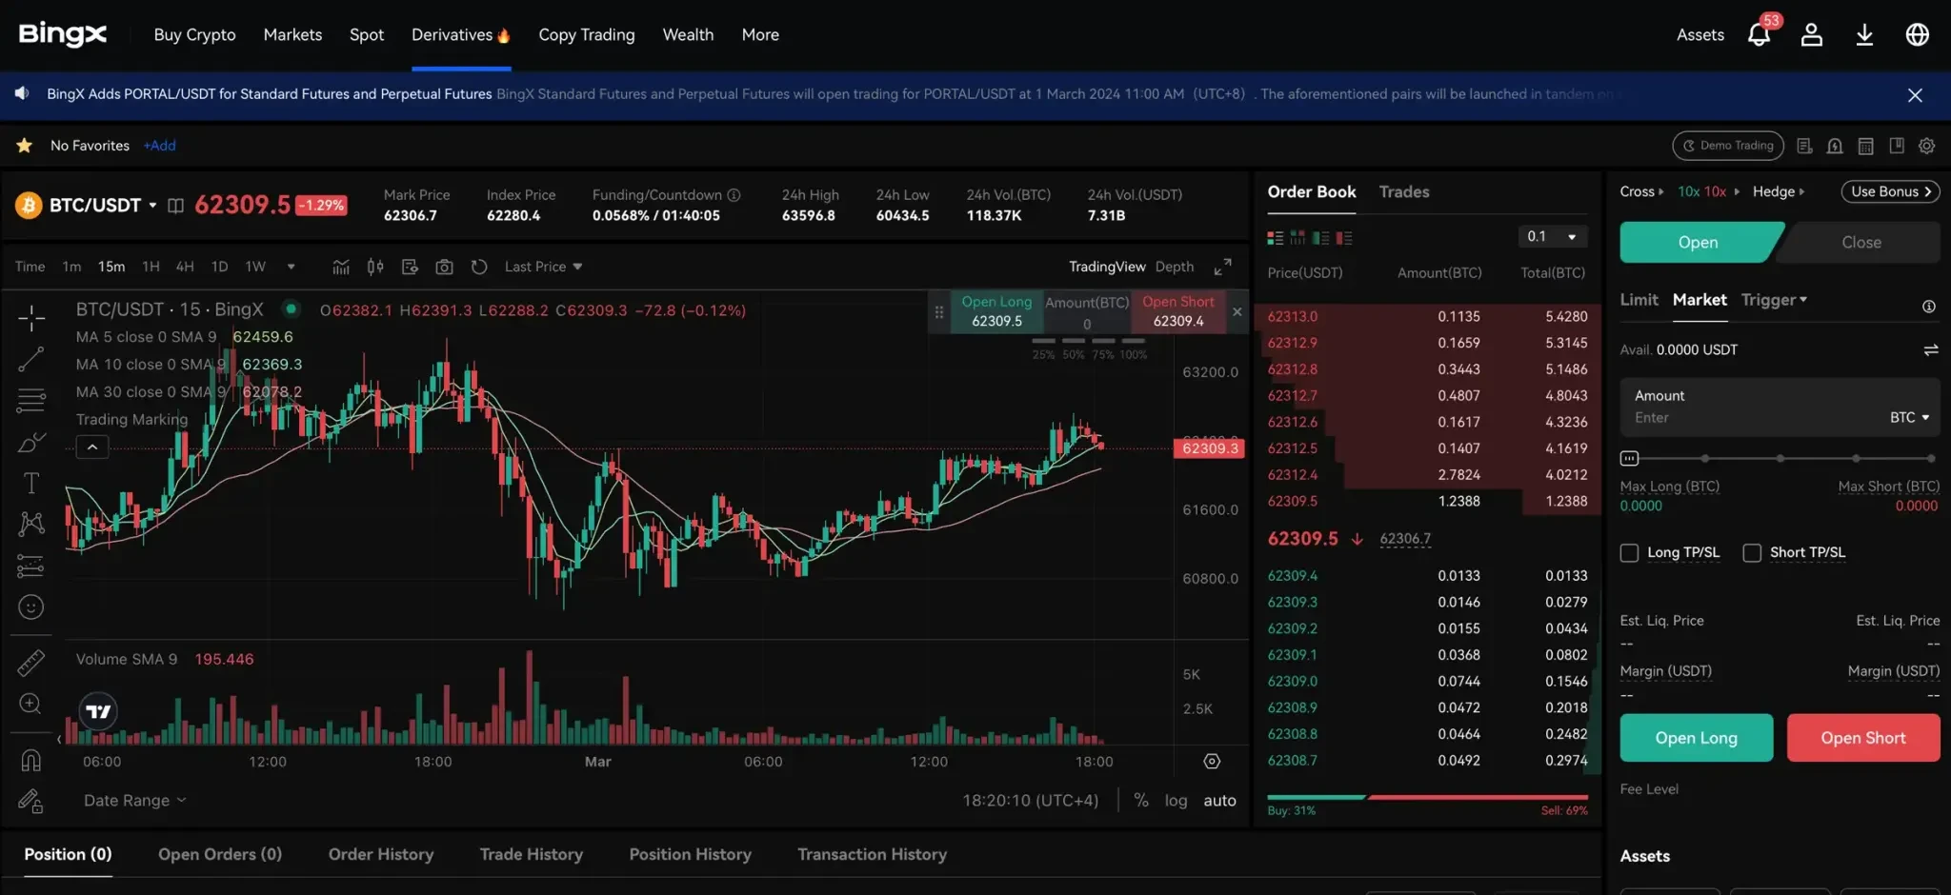The height and width of the screenshot is (895, 1951).
Task: Click the transfer funds arrows icon
Action: point(1930,350)
